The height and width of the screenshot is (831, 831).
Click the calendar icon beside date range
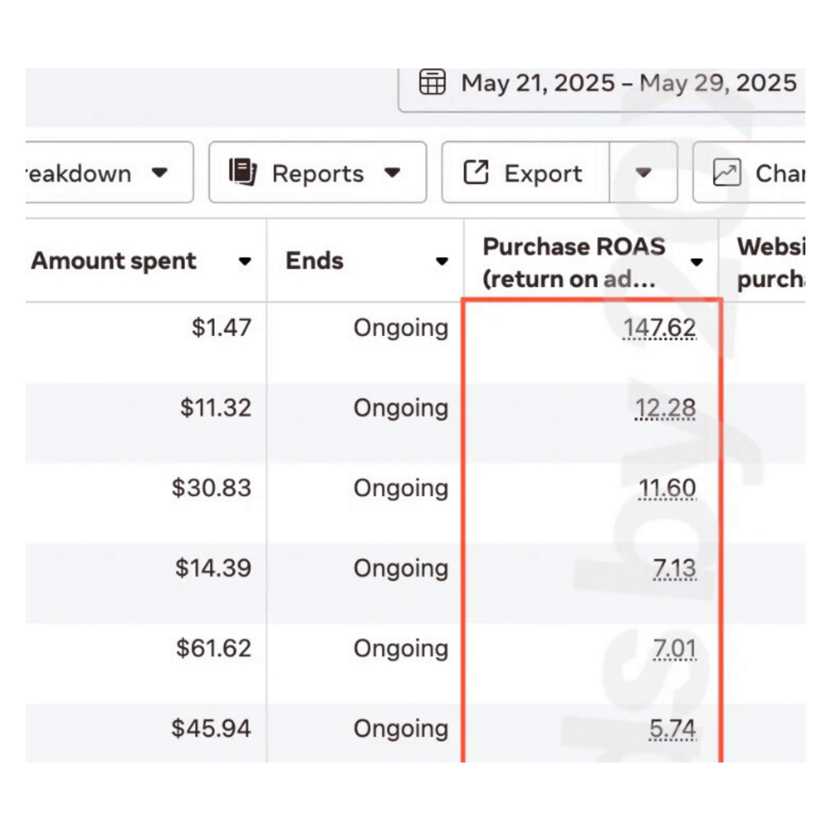pyautogui.click(x=432, y=82)
